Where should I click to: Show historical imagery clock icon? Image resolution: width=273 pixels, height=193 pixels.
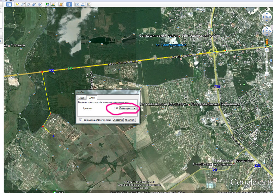click(x=47, y=4)
